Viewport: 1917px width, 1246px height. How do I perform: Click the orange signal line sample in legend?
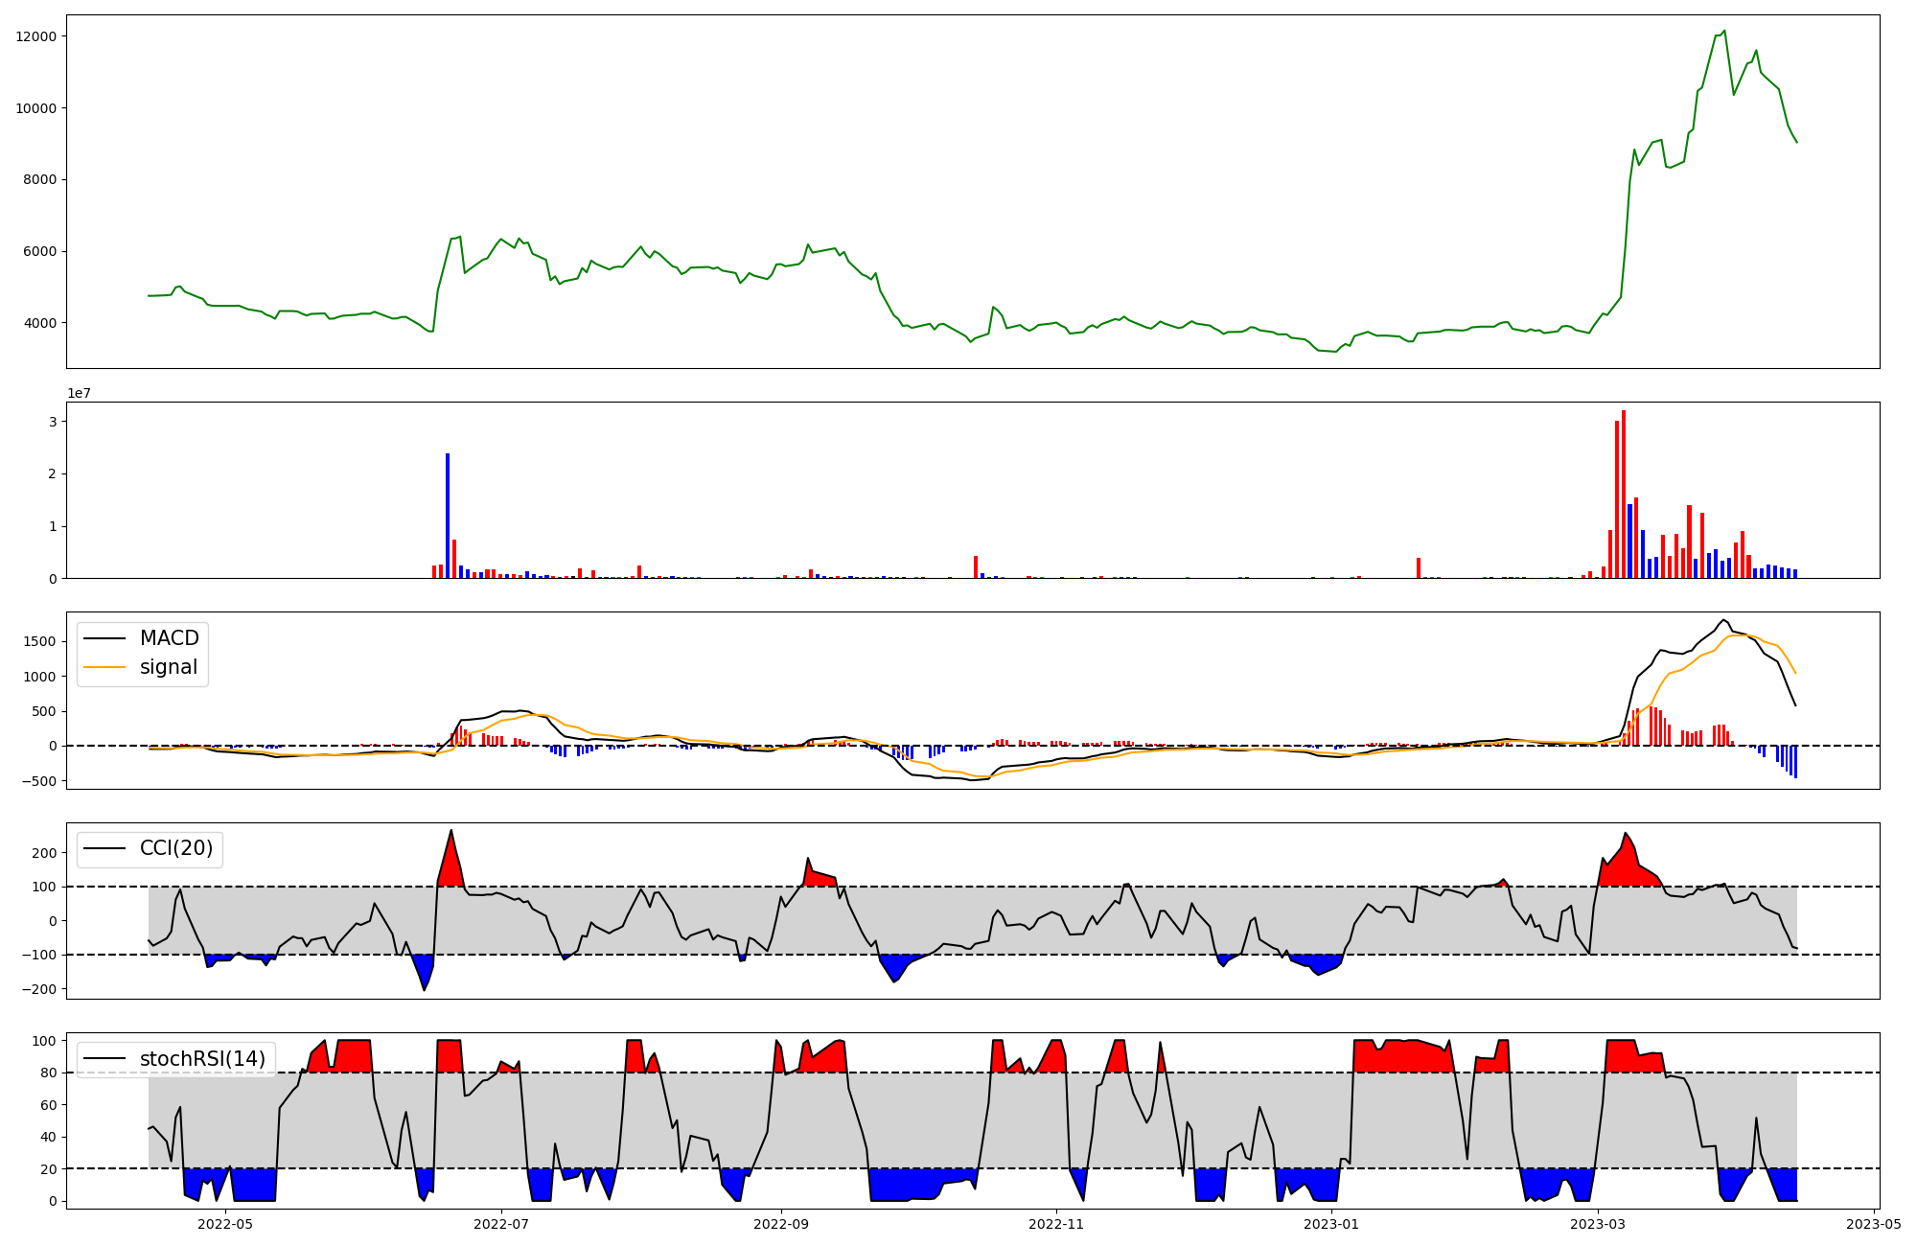(104, 667)
